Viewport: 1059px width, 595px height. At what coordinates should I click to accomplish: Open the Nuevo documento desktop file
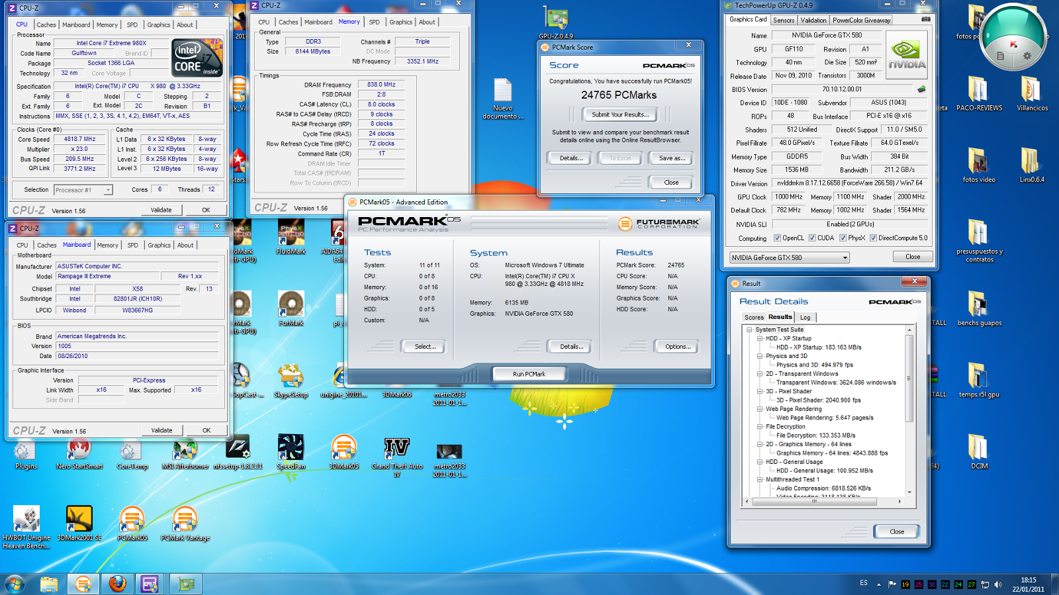pyautogui.click(x=503, y=99)
